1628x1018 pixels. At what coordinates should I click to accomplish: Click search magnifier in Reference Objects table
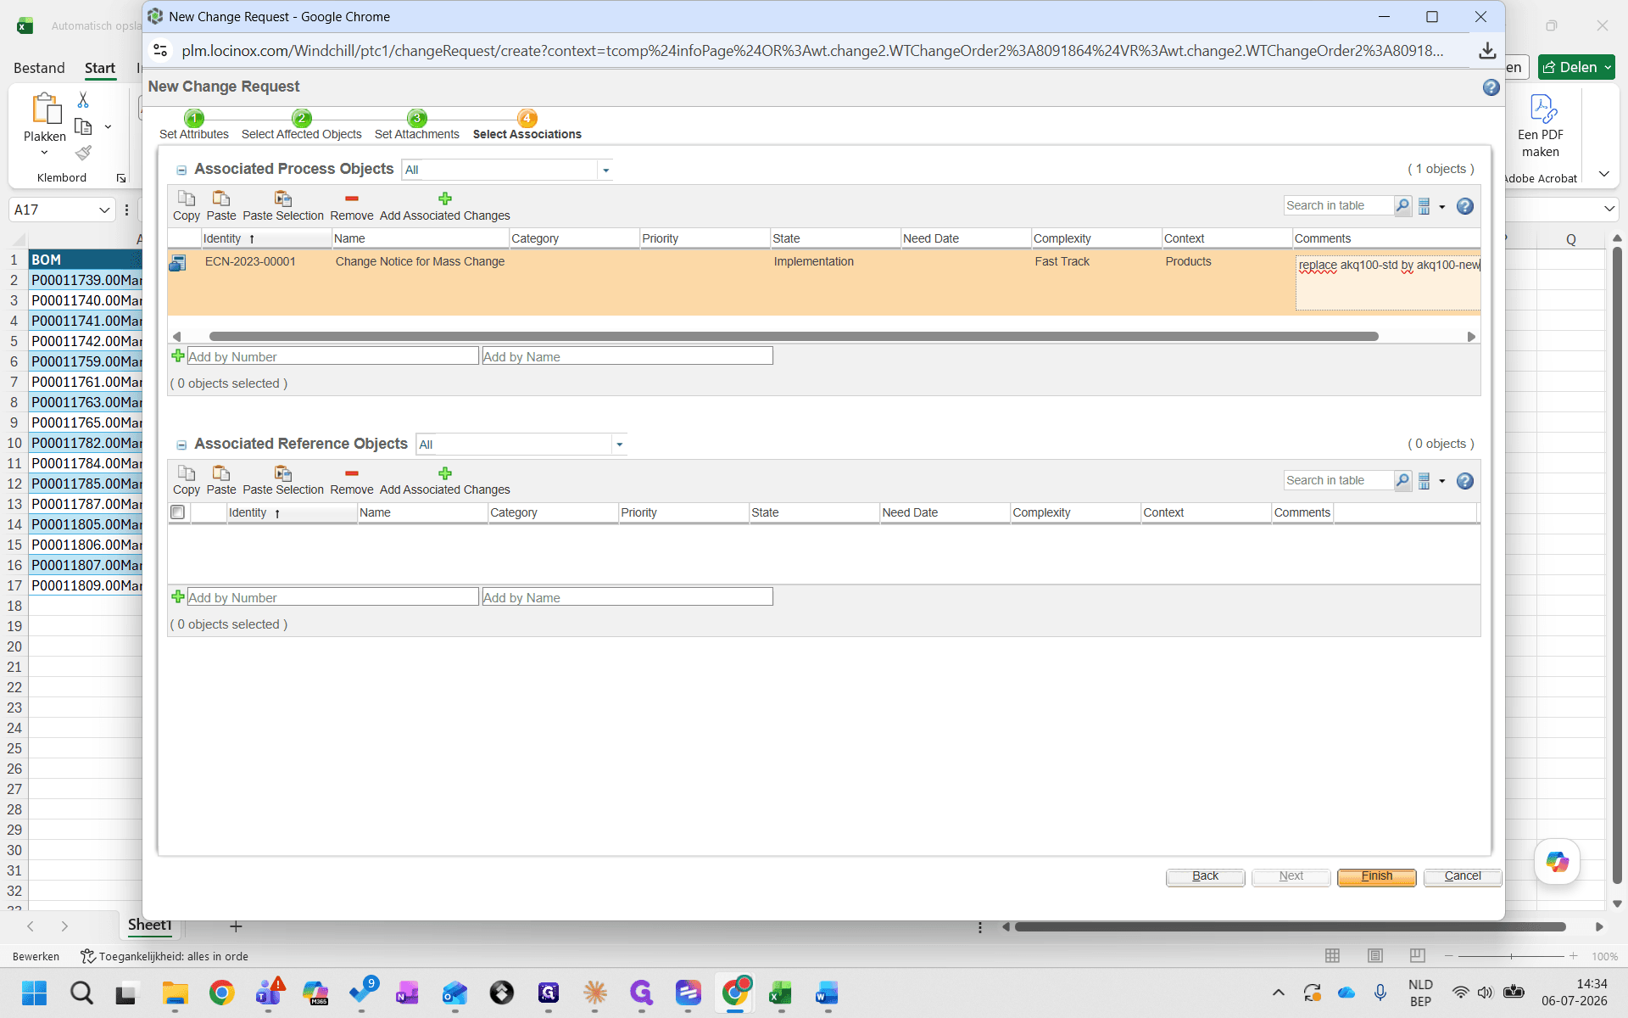tap(1402, 481)
